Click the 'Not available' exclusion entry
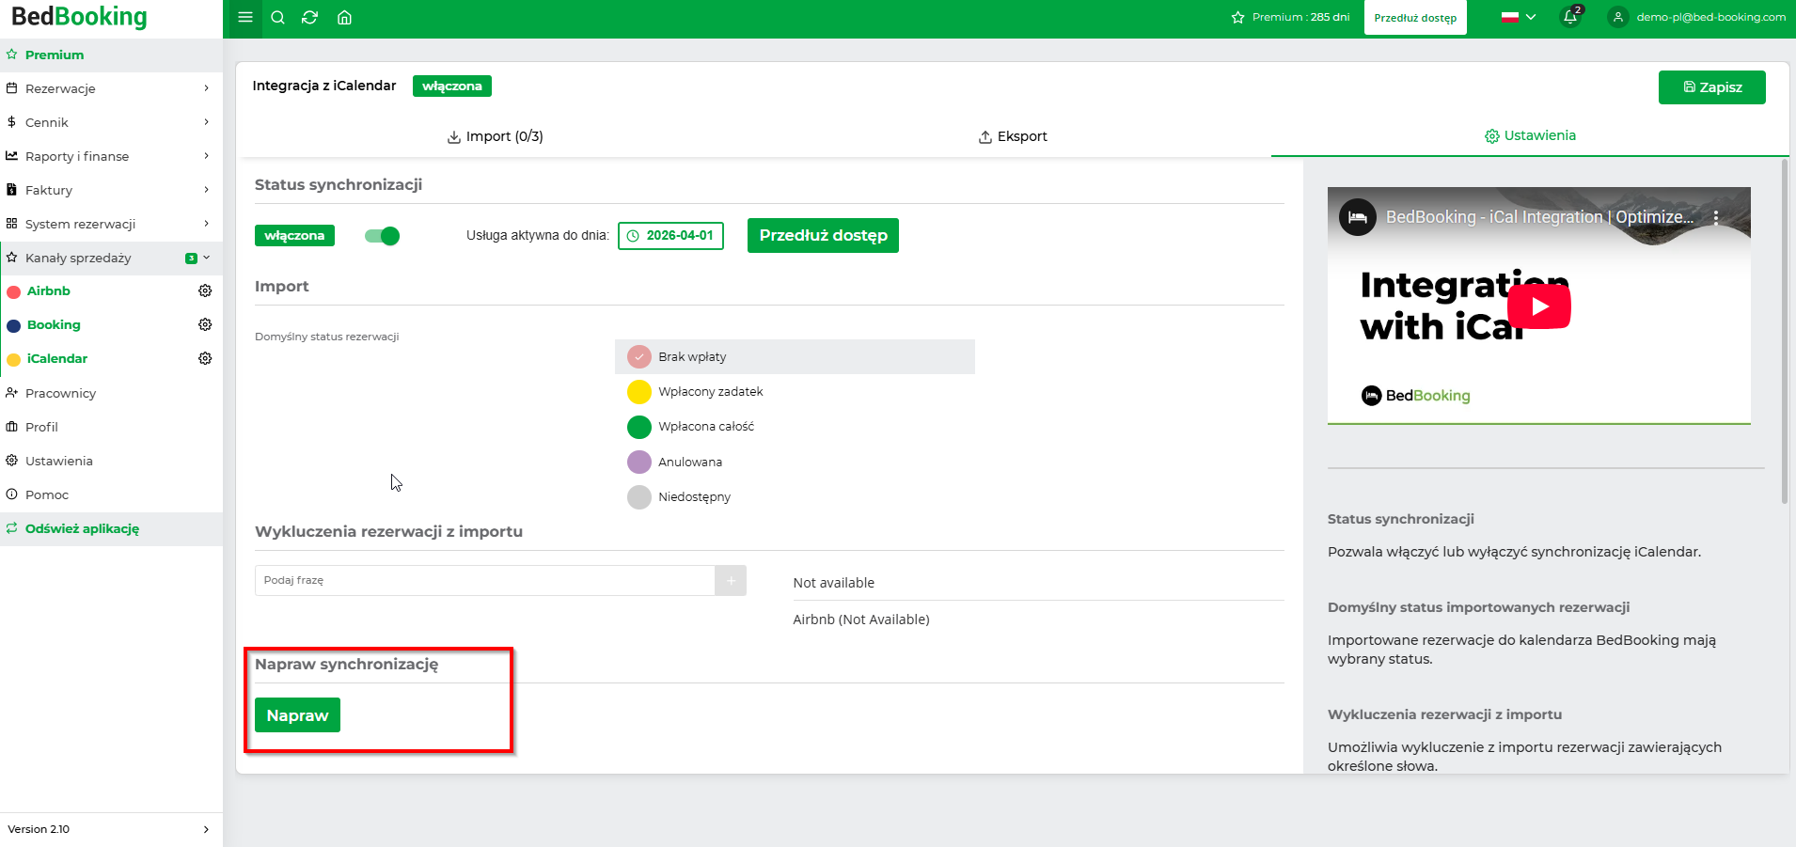Screen dimensions: 1796x847 click(834, 583)
